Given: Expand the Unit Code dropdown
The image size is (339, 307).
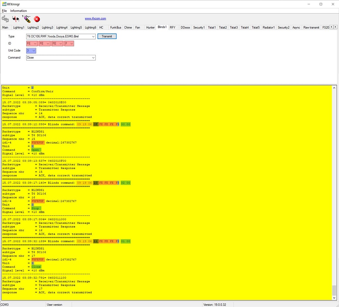Looking at the screenshot, I should pyautogui.click(x=33, y=50).
